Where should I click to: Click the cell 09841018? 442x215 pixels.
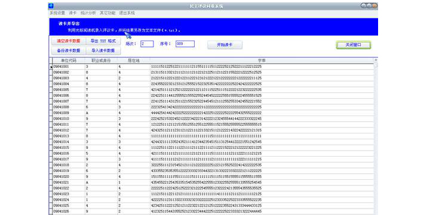(69, 165)
